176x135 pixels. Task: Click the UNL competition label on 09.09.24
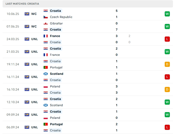[34, 115]
